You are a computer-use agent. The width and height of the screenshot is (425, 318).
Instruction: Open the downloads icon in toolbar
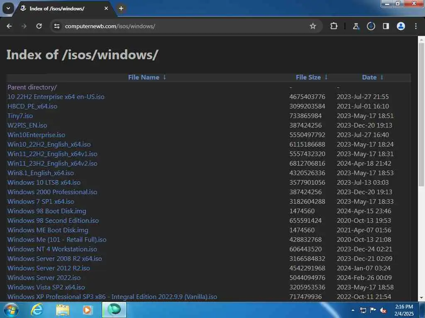click(371, 26)
